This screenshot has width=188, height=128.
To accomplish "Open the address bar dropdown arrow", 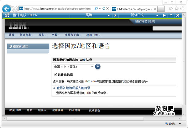I will (100, 9).
